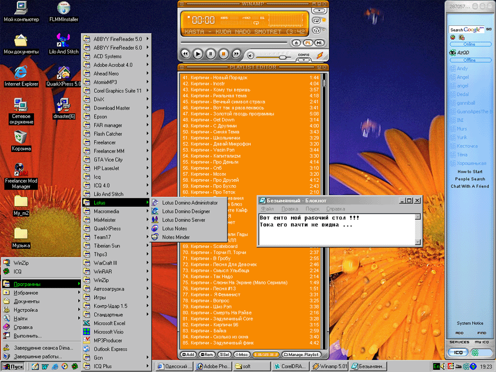Click the Winamp seek position bar

click(234, 42)
